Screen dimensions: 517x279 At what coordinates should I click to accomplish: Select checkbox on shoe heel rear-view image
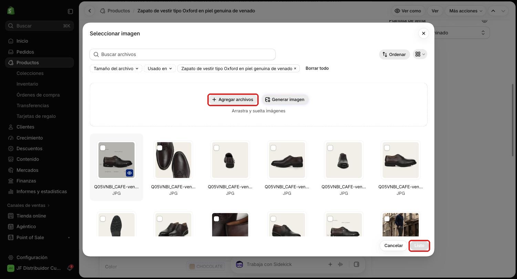tap(216, 148)
